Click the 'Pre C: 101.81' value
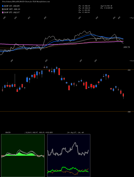Screen dimensions: 134x177 [x=84, y=12]
